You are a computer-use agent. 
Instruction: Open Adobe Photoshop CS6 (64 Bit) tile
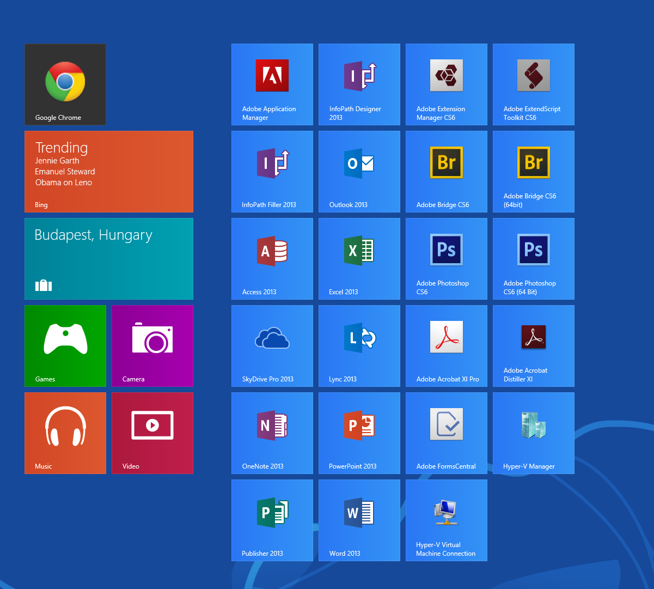coord(534,258)
